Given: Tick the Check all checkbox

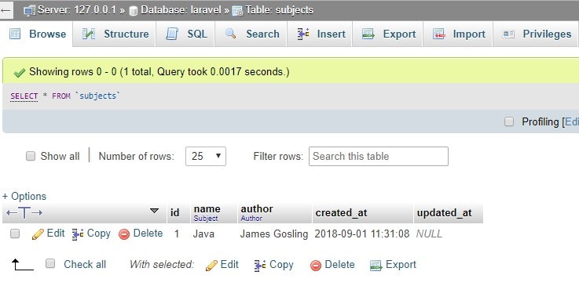Looking at the screenshot, I should pos(50,263).
